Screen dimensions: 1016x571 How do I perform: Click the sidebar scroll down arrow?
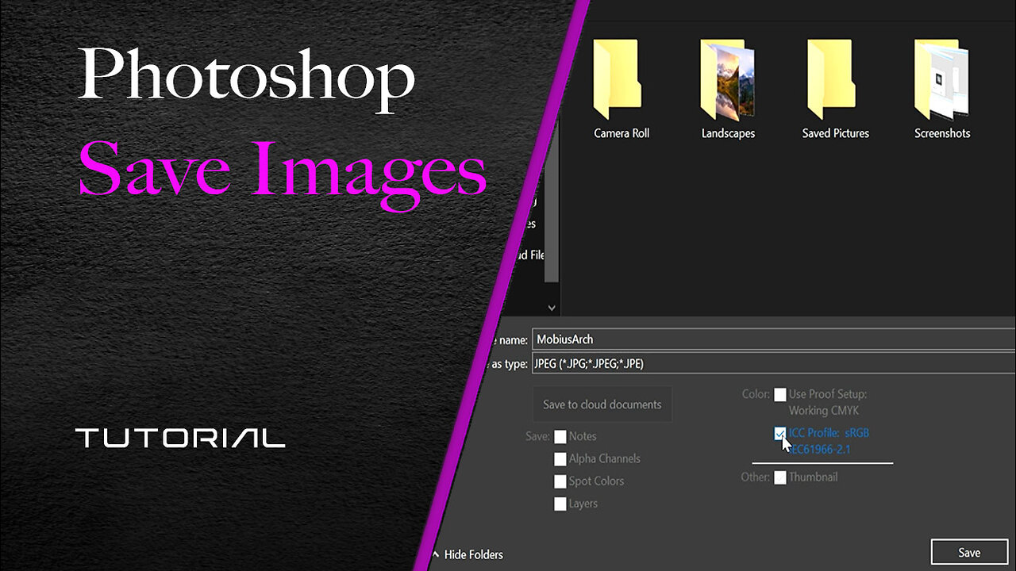click(x=552, y=308)
